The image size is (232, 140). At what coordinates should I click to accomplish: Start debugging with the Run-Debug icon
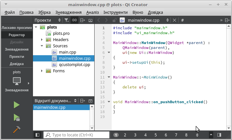[x=16, y=117]
